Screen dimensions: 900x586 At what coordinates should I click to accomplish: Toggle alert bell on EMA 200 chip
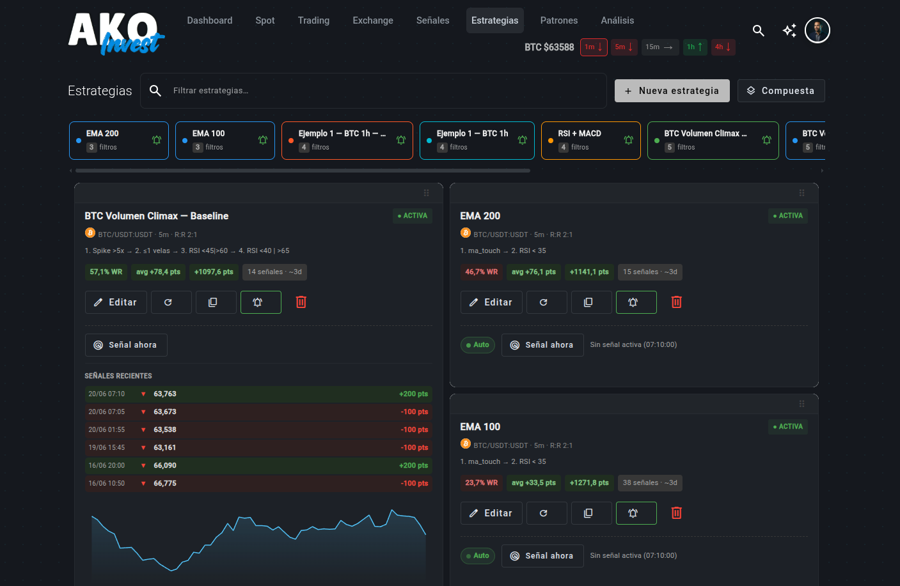click(x=157, y=140)
